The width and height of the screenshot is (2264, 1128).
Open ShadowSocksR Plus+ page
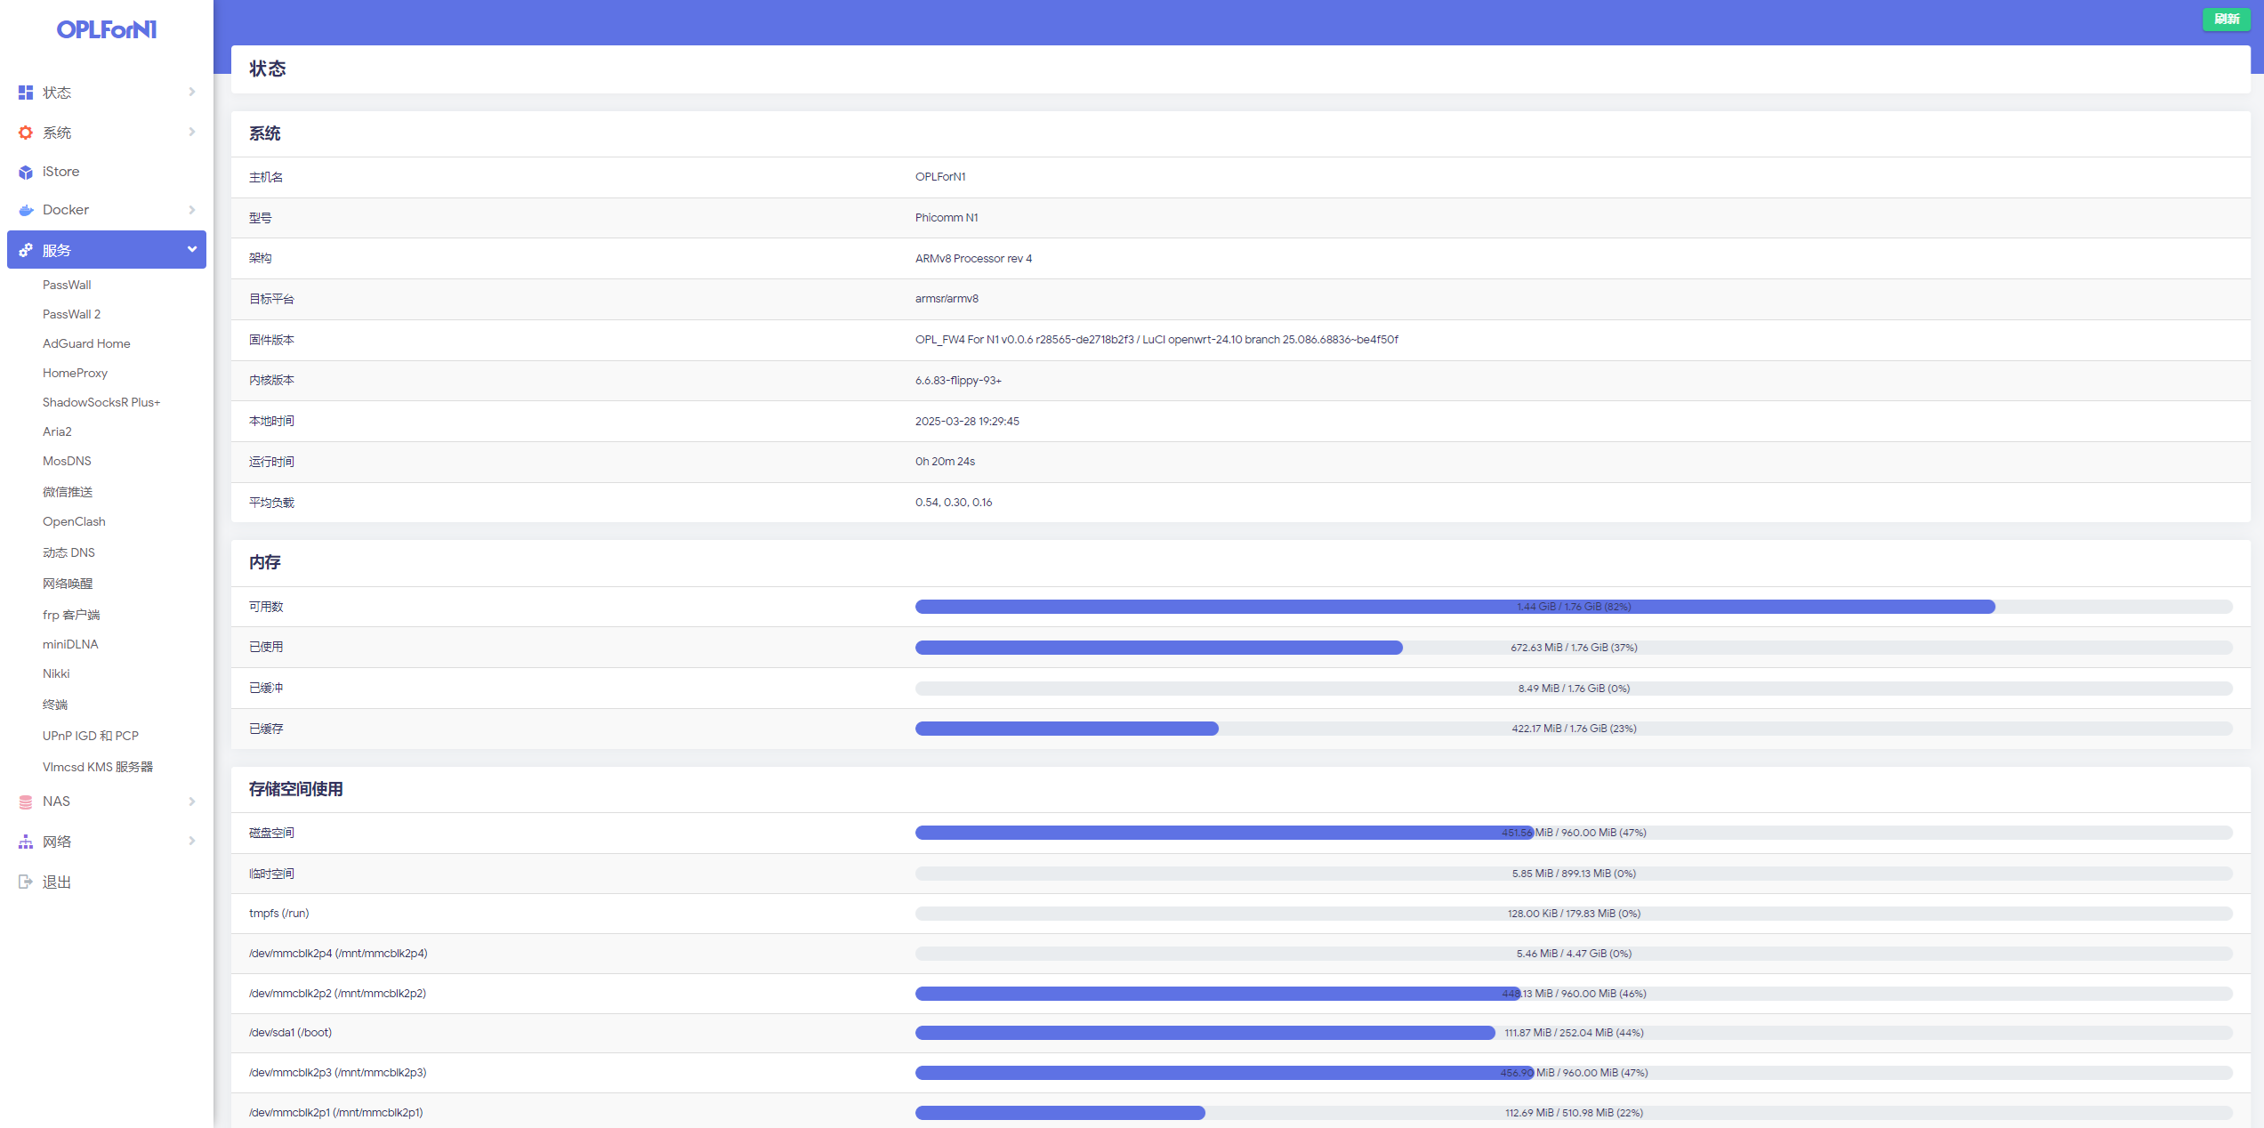pos(101,402)
